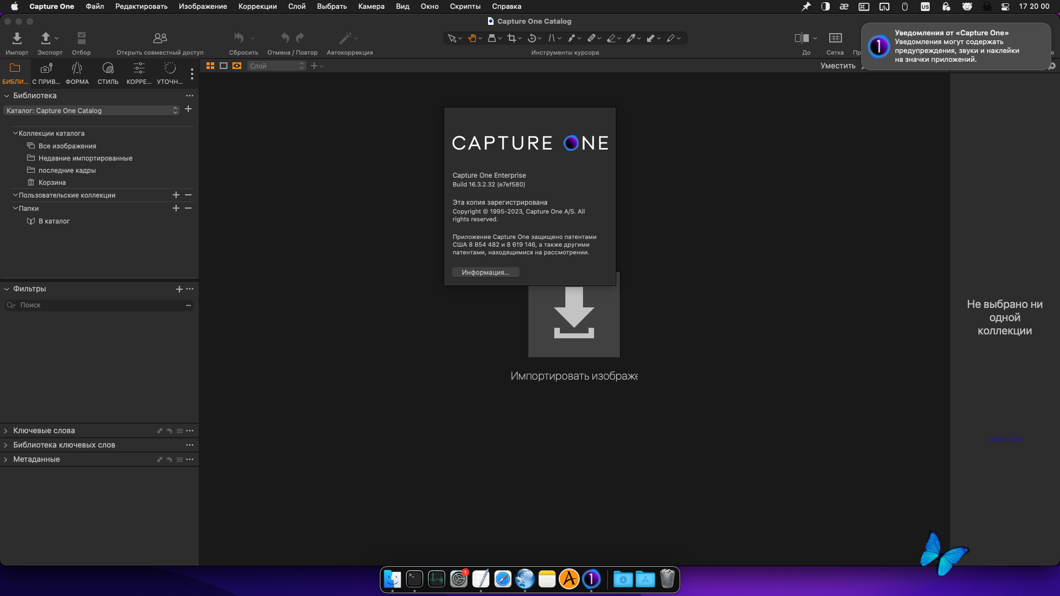Screen dimensions: 1060x596
Task: Select the Rotate cursor tool
Action: 532,38
